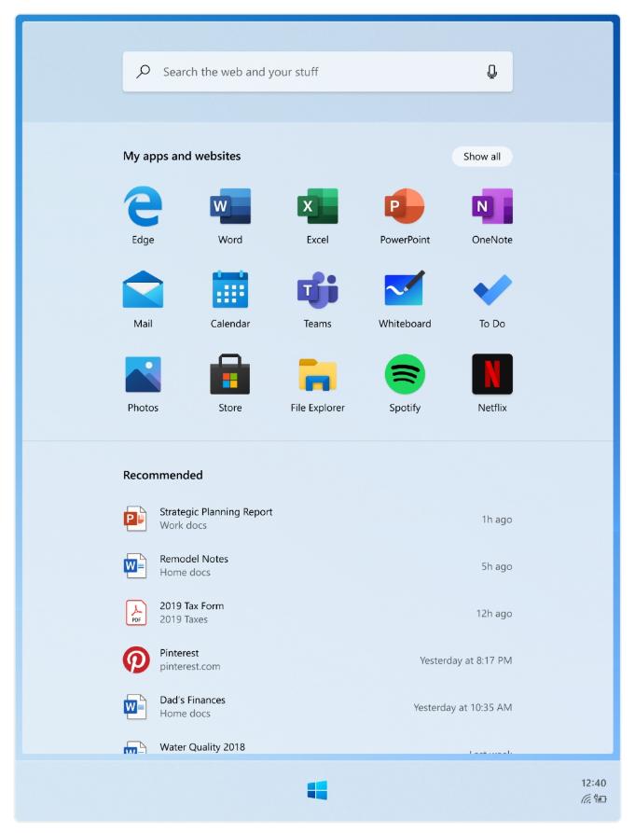Screen dimensions: 635x833
Task: Open the OneNote app
Action: 492,206
